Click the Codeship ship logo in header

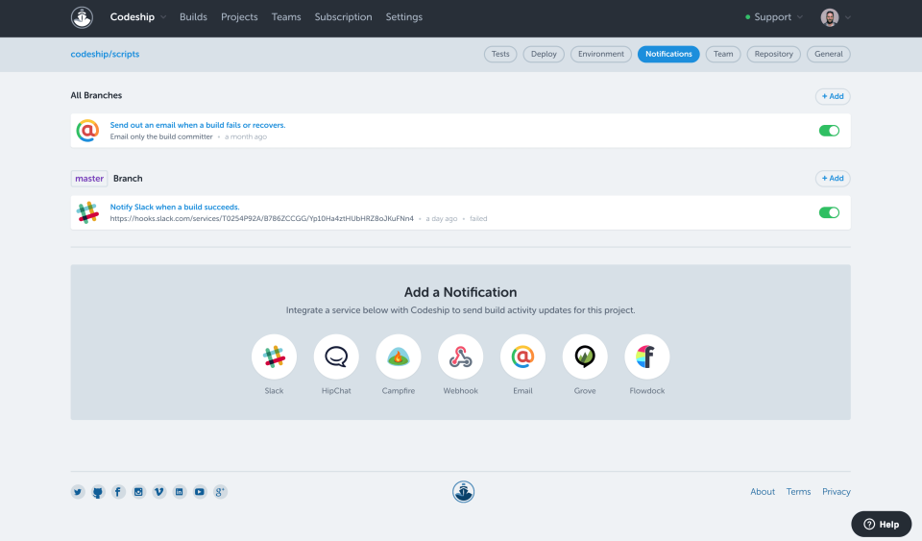(x=82, y=17)
